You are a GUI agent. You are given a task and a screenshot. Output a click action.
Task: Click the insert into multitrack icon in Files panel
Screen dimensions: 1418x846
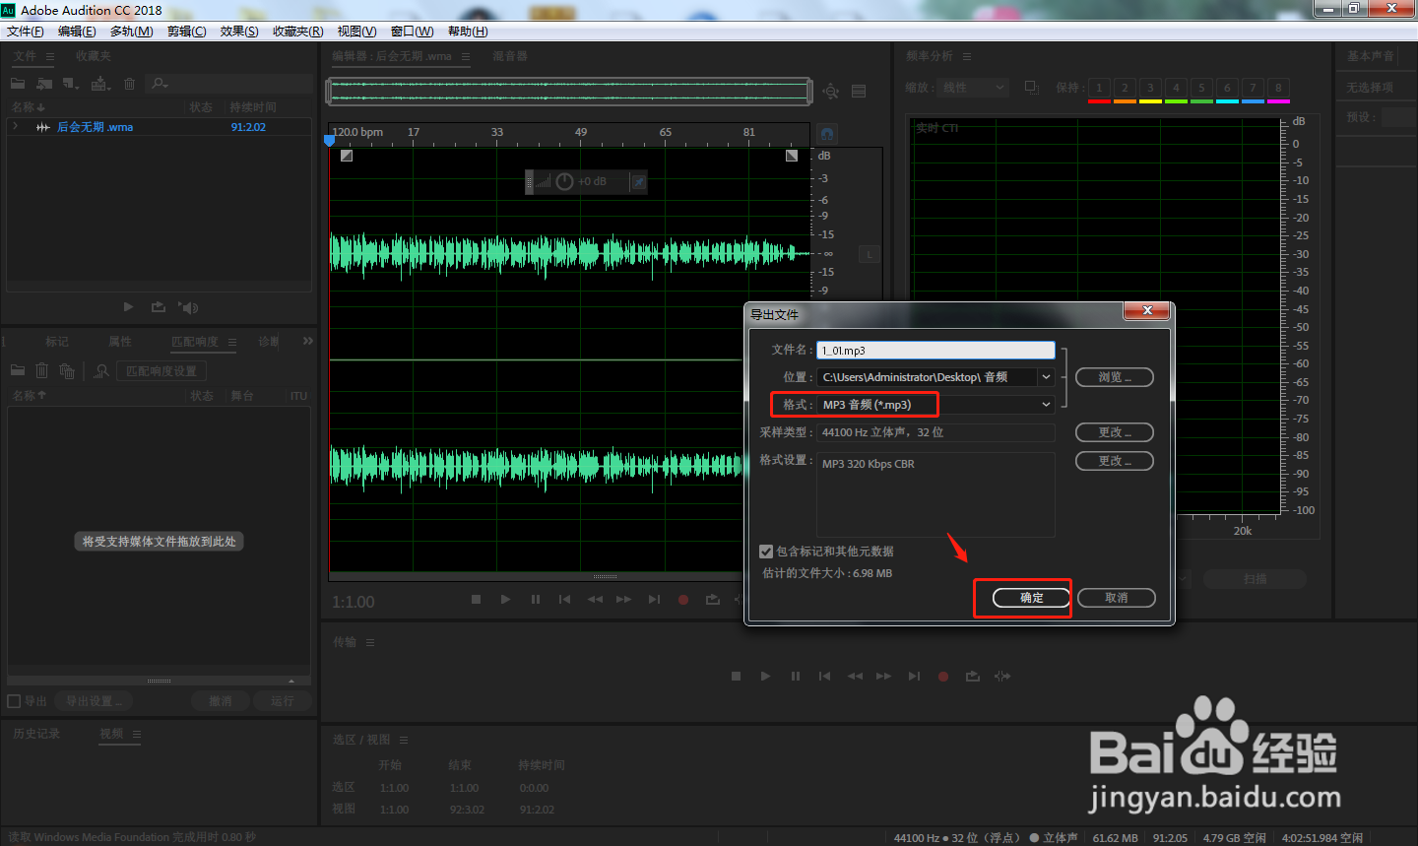click(100, 84)
